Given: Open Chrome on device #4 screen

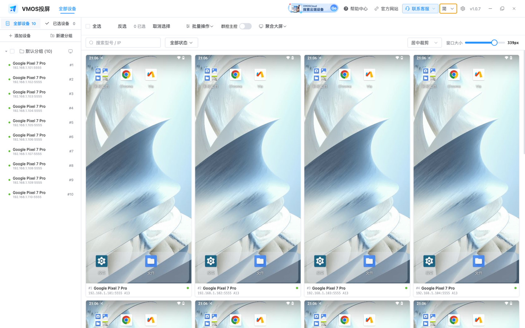Looking at the screenshot, I should point(454,75).
